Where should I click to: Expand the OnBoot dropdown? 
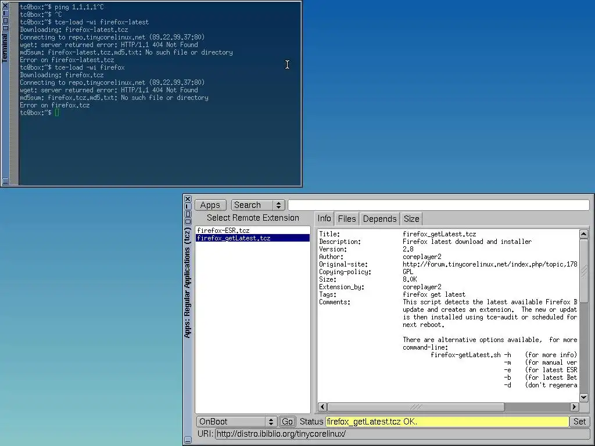coord(236,422)
